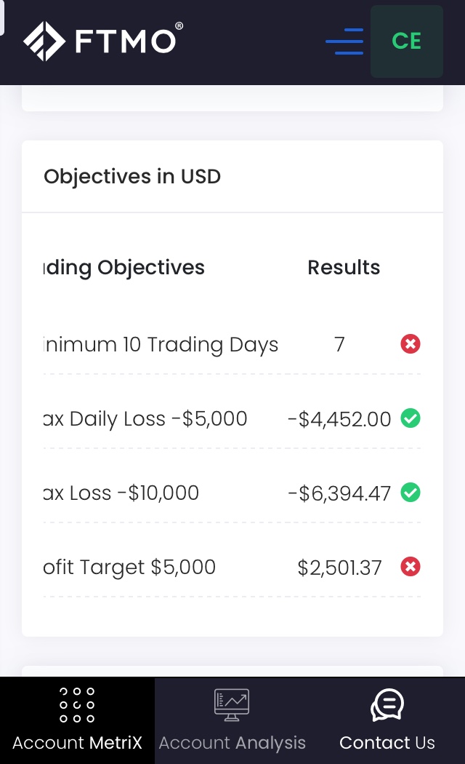Click the Trading Objectives column header
Screen dimensions: 465x764
coord(125,268)
